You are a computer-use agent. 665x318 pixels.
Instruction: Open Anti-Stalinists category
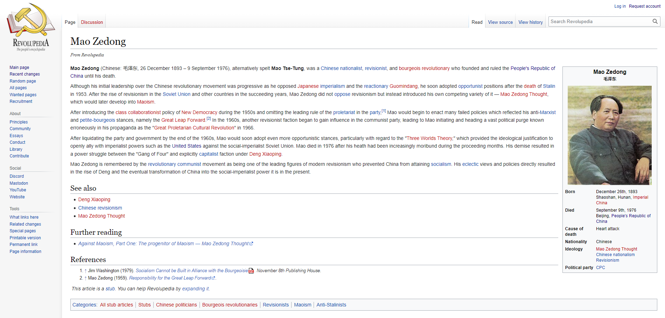[x=331, y=305]
